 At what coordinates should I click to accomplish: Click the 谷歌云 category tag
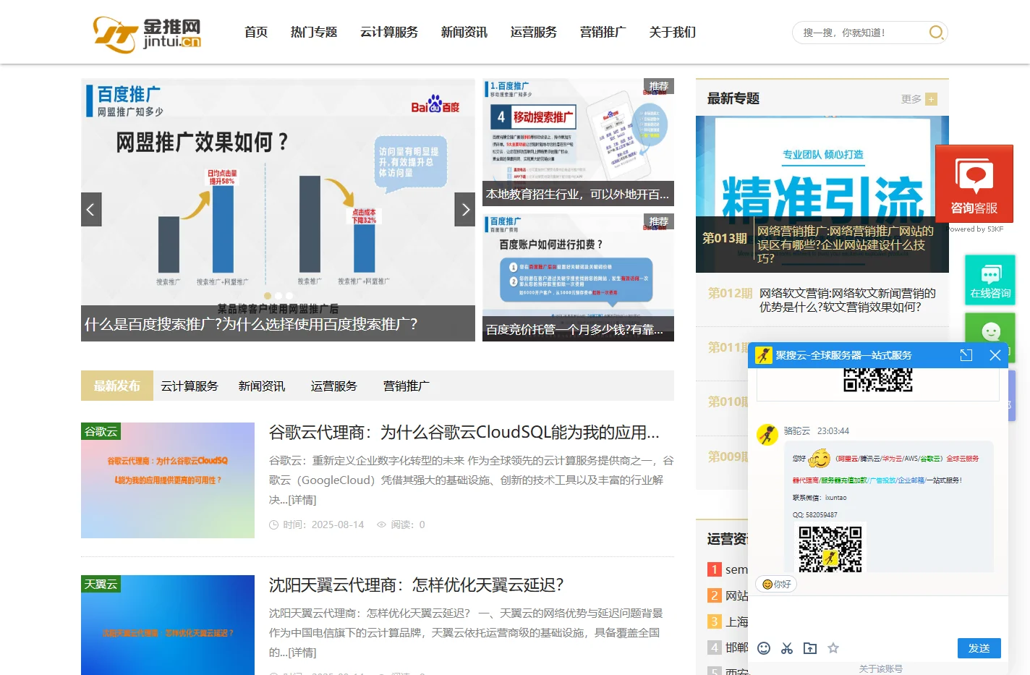(x=101, y=431)
